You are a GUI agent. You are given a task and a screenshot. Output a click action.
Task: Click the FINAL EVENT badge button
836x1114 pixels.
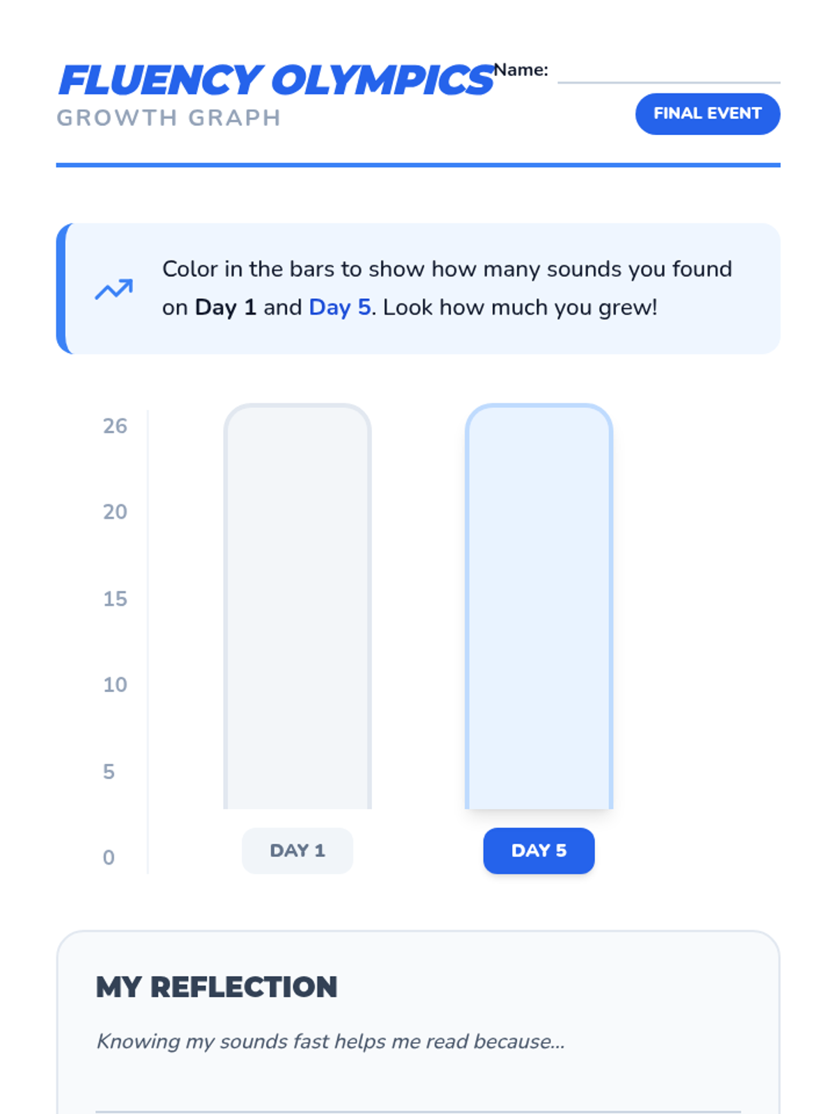coord(707,113)
